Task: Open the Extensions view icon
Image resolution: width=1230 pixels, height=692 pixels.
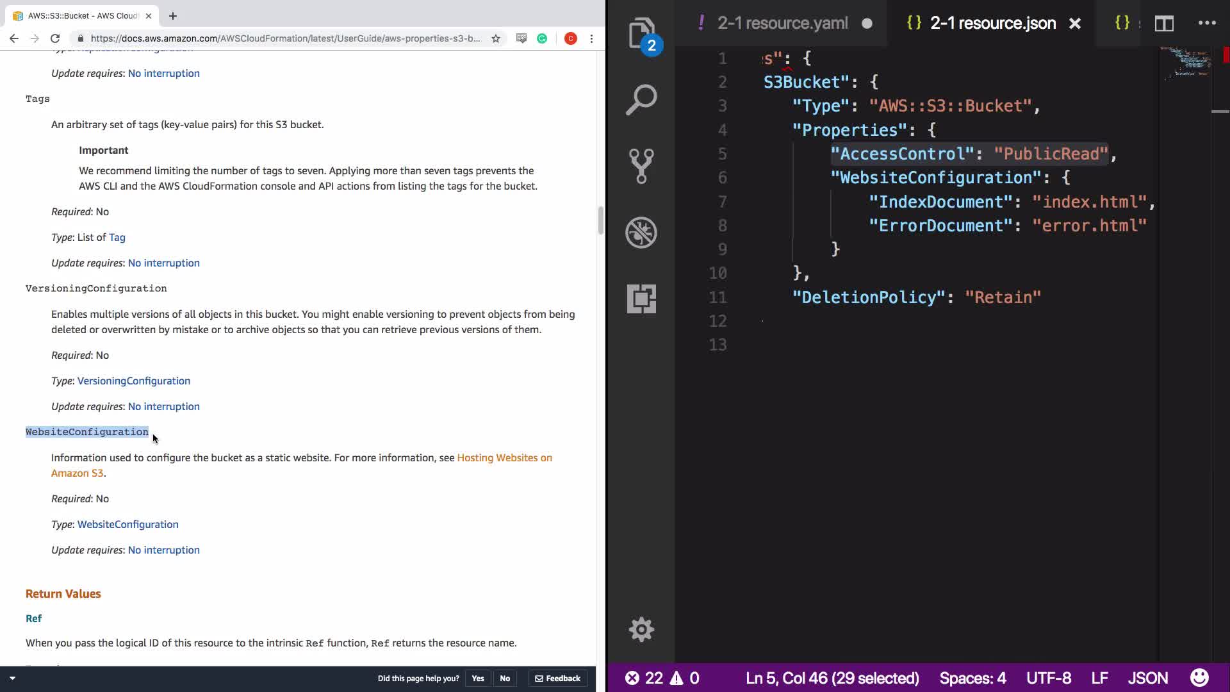Action: 641,299
